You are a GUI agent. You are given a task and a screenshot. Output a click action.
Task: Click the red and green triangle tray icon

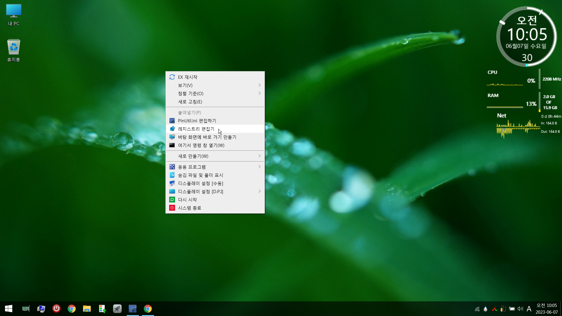click(x=494, y=309)
